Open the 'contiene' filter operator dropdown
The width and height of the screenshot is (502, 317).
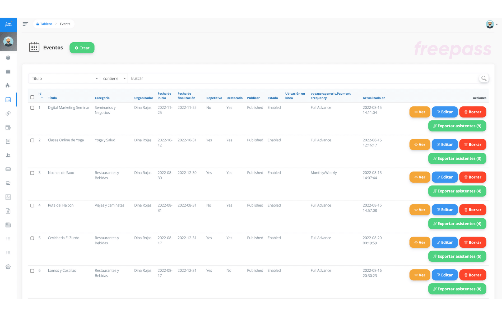click(x=114, y=78)
